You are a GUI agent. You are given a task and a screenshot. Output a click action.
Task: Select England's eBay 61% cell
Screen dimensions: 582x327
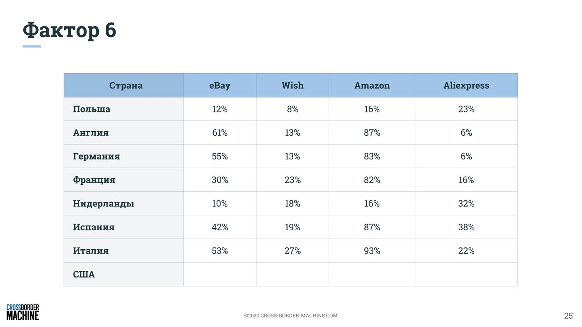(220, 133)
